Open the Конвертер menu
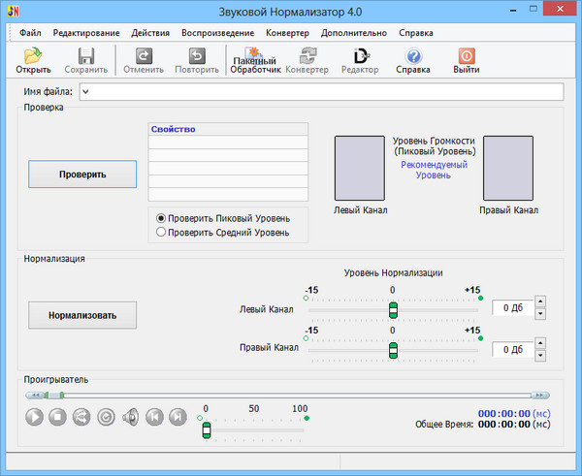The width and height of the screenshot is (582, 476). pyautogui.click(x=287, y=32)
